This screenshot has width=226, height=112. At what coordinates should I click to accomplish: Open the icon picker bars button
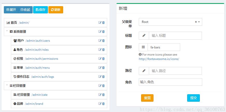143,47
